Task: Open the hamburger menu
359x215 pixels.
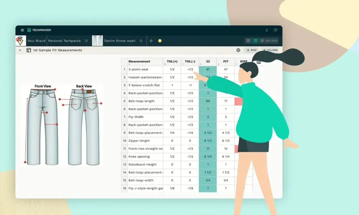Action: click(x=22, y=30)
